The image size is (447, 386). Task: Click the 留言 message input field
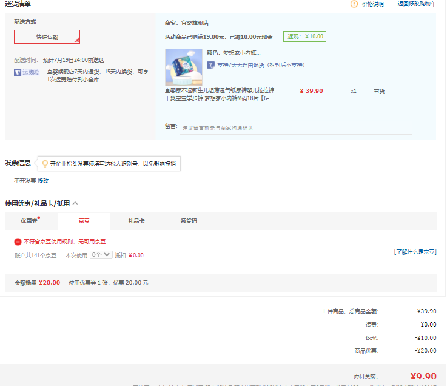[x=295, y=128]
